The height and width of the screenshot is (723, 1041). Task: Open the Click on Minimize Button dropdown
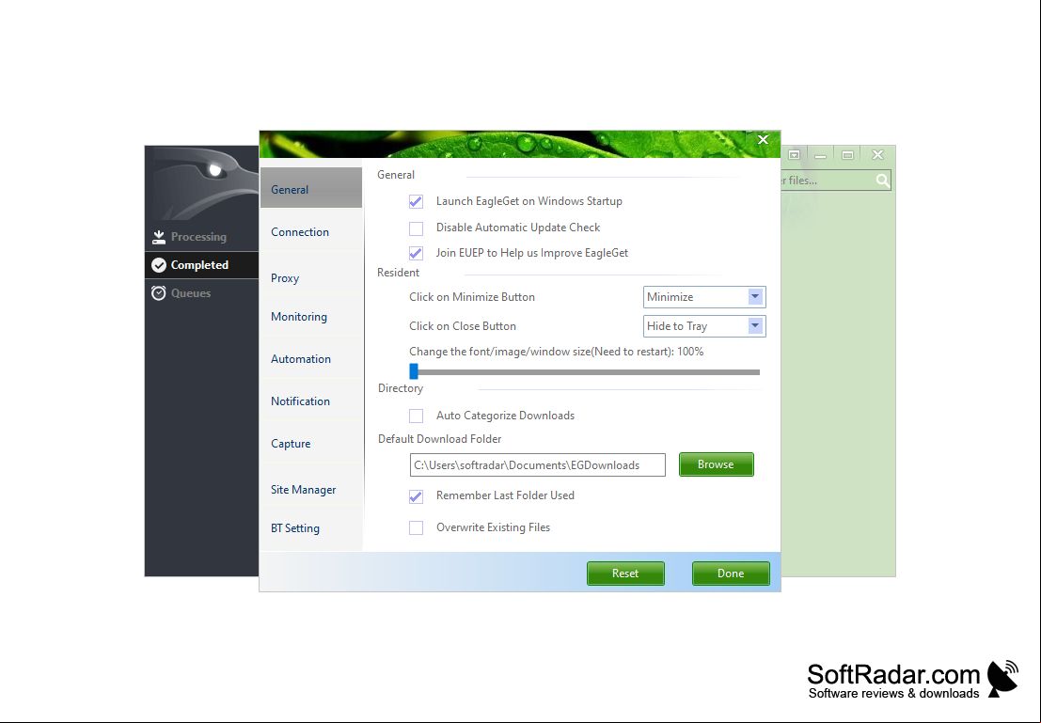tap(704, 297)
